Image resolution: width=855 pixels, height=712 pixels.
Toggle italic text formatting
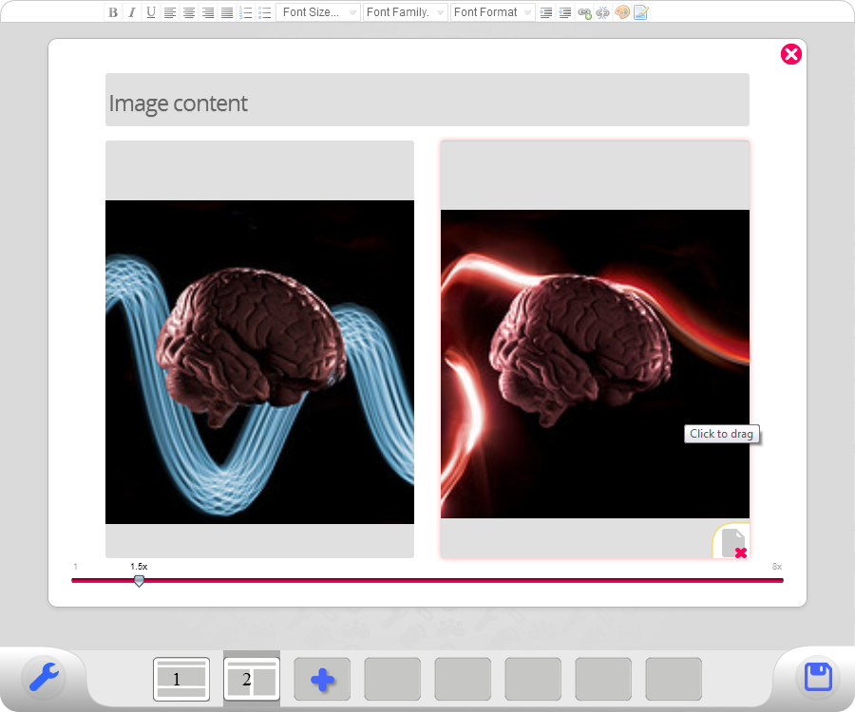point(132,12)
